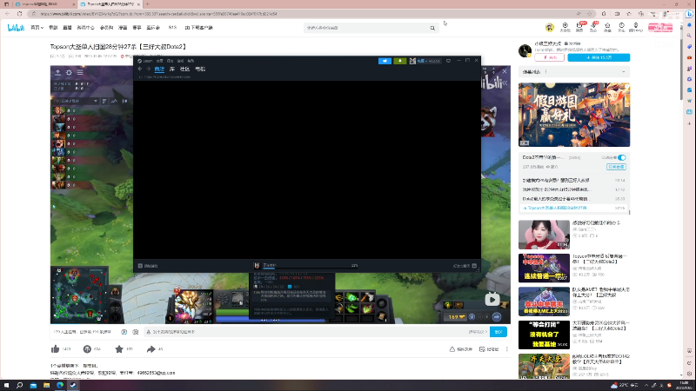
Task: Select the highlighted Topson entry in playlist
Action: click(x=573, y=208)
